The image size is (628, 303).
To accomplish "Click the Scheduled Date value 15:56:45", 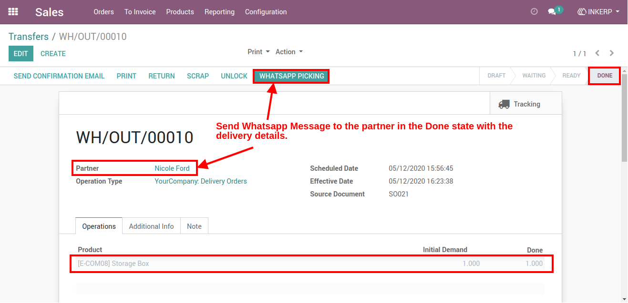I will click(x=422, y=168).
